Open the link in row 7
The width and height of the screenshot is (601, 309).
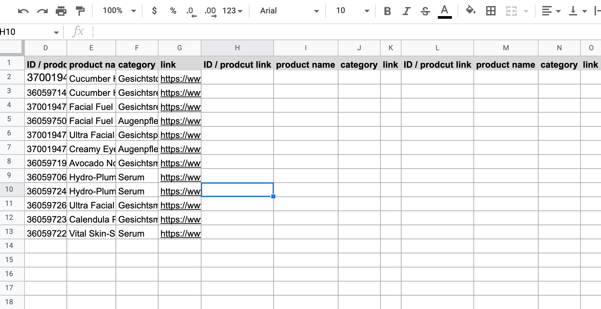tap(181, 149)
